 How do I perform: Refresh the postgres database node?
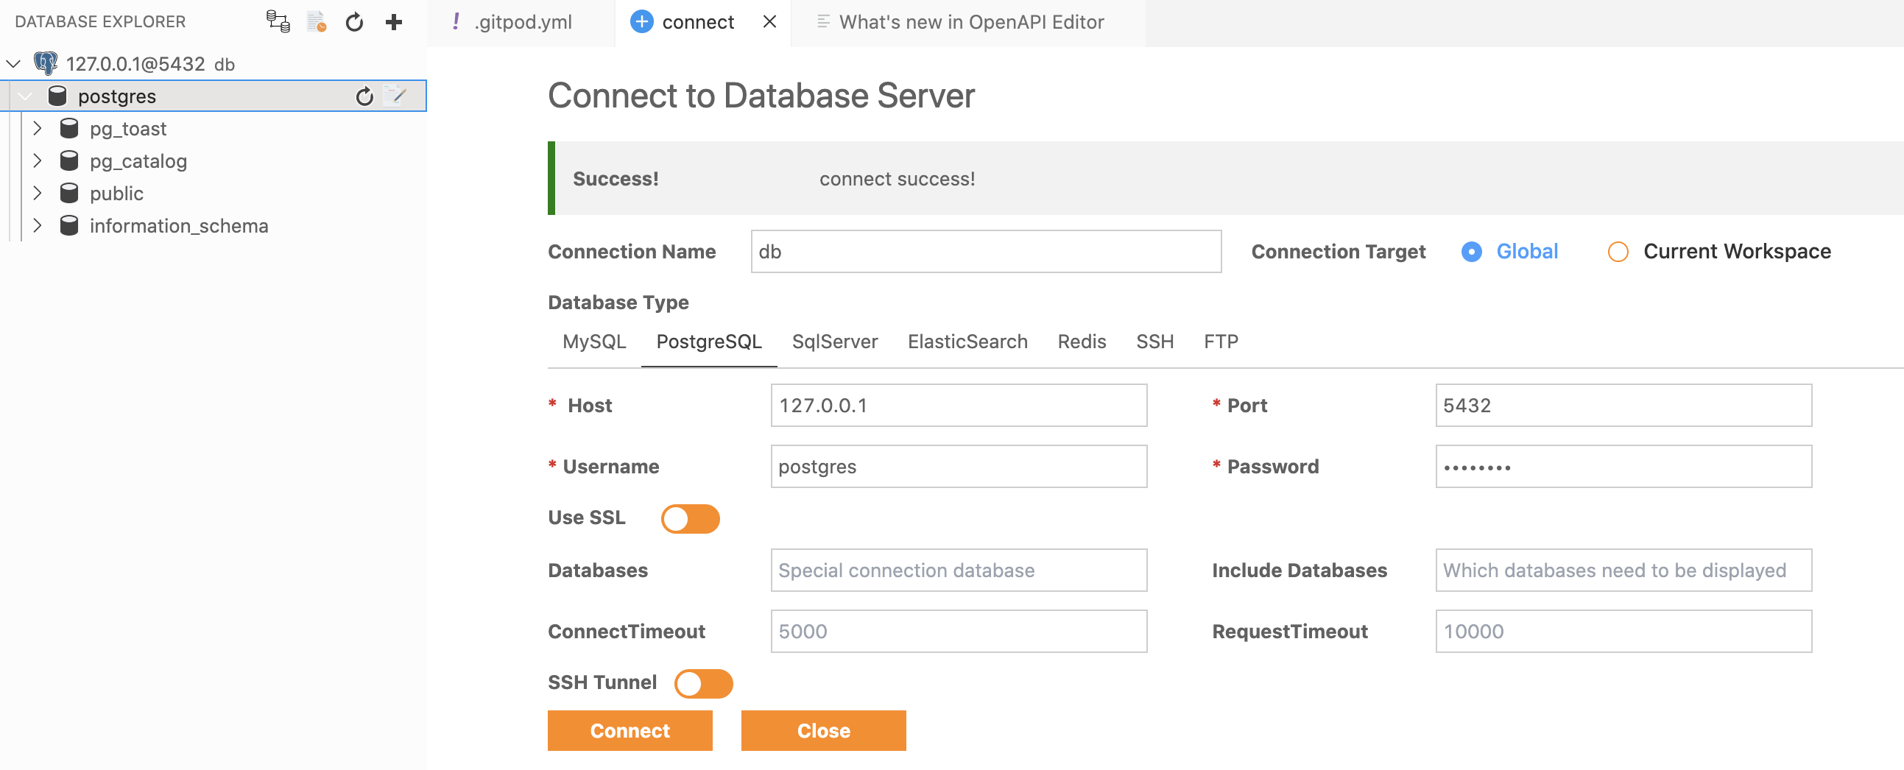[x=364, y=96]
